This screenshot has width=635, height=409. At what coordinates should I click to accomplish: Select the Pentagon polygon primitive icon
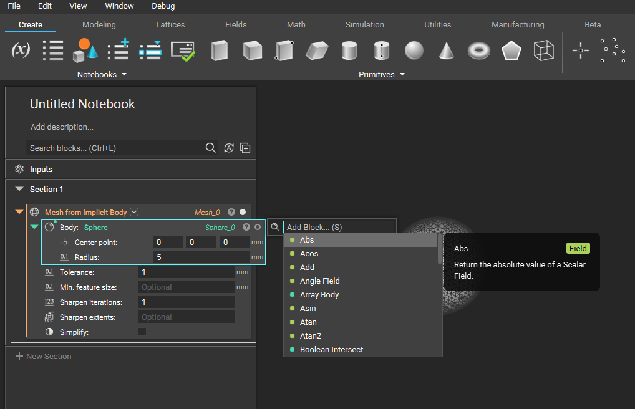click(x=511, y=51)
